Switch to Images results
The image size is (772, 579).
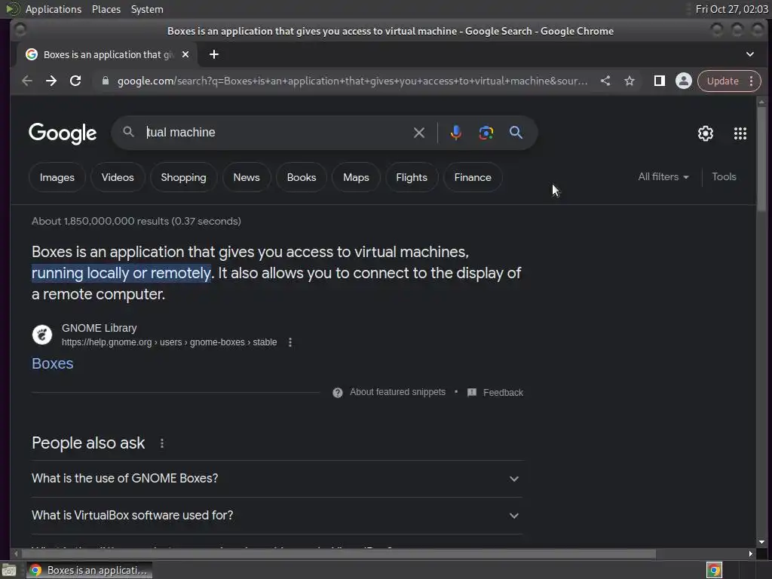coord(57,177)
